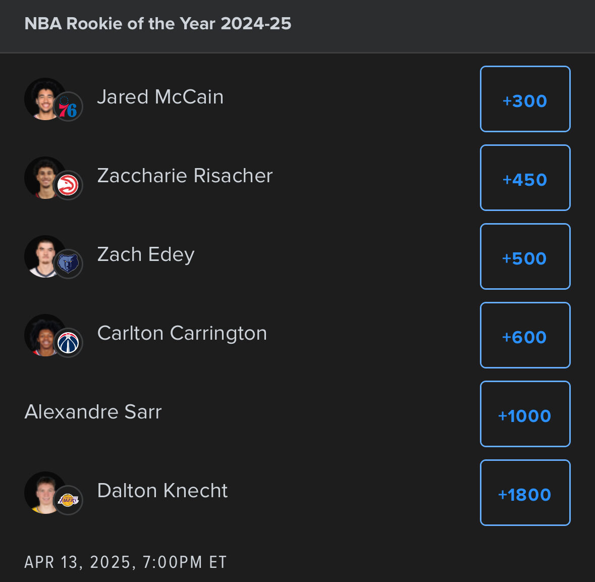
Task: Click Zach Edey's player headshot
Action: tap(43, 255)
